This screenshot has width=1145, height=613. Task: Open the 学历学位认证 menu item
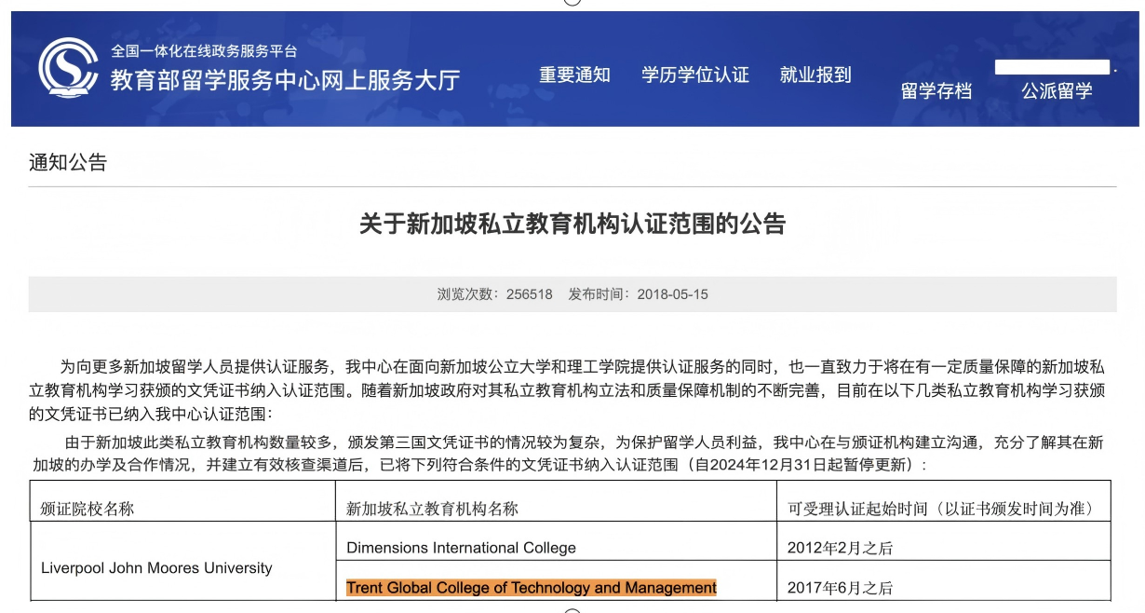695,75
